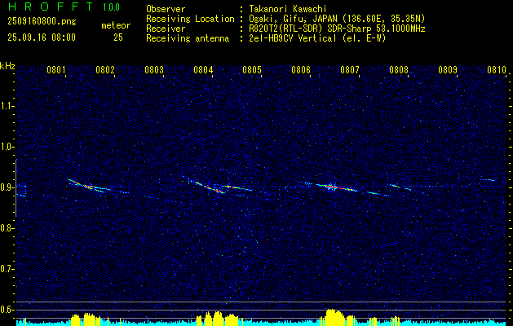Click the 0808 time marker
The width and height of the screenshot is (513, 326).
pyautogui.click(x=399, y=70)
